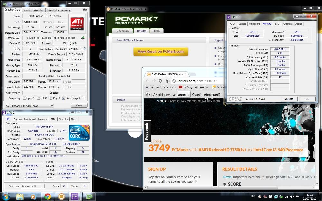Image resolution: width=322 pixels, height=201 pixels.
Task: Open the Mainboard tab in the lower CPU-Z window
Action: 30,119
